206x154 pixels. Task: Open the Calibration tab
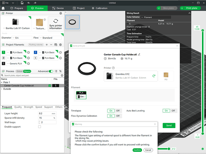100,8
